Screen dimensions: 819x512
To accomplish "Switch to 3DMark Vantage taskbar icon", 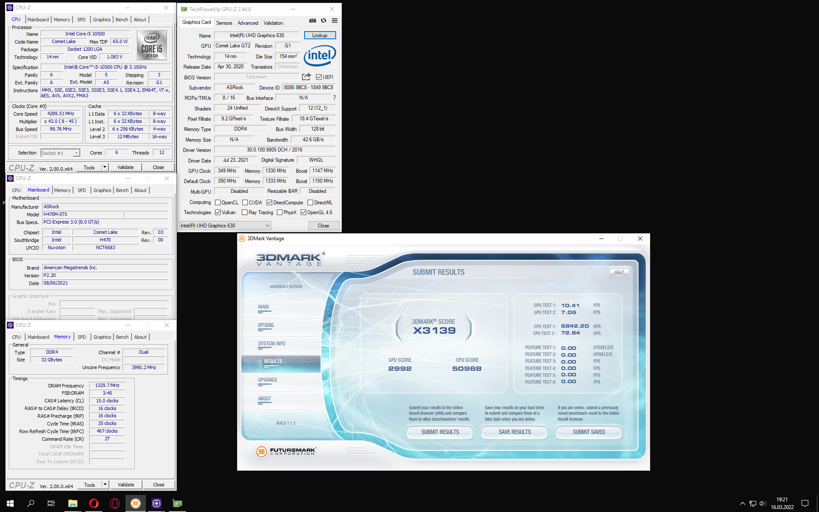I will click(136, 503).
